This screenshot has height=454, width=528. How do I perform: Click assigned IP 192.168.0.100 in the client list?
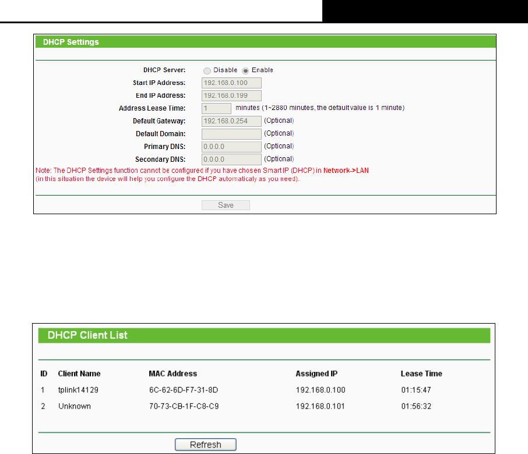[321, 390]
